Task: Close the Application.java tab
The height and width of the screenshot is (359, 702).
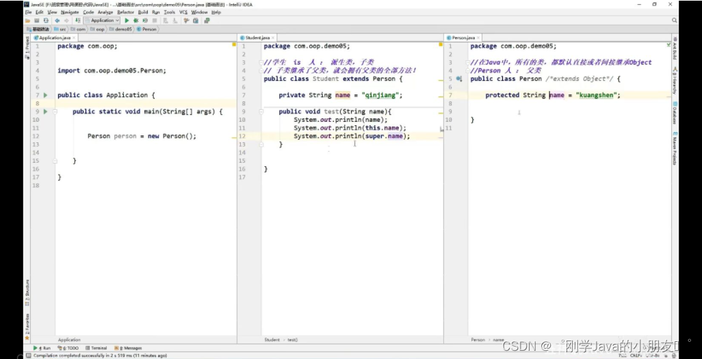Action: pyautogui.click(x=74, y=38)
